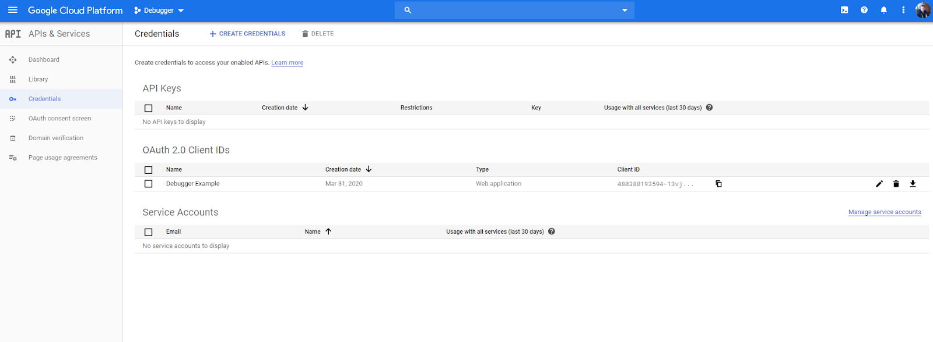This screenshot has height=342, width=933.
Task: Delete the Debugger Example OAuth client
Action: click(x=896, y=184)
